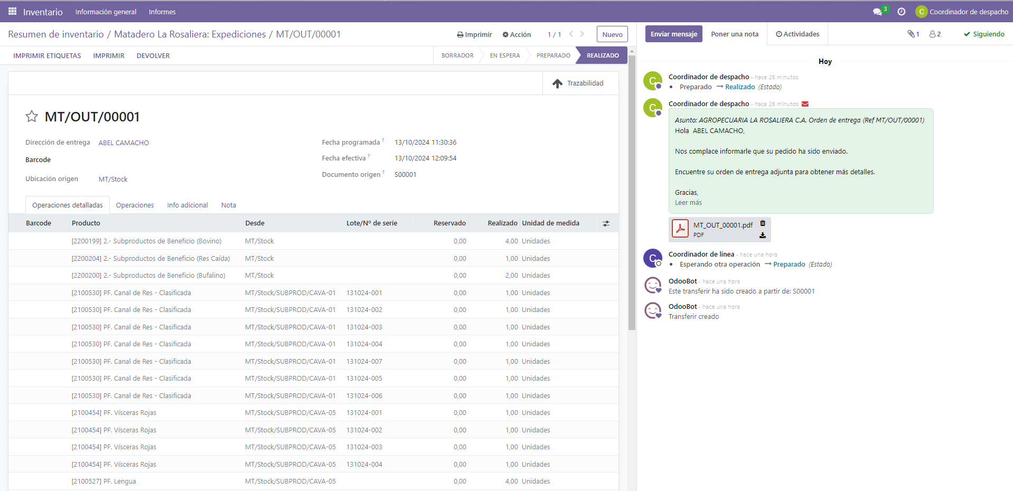Image resolution: width=1013 pixels, height=491 pixels.
Task: Open the Información general menu
Action: pos(106,12)
